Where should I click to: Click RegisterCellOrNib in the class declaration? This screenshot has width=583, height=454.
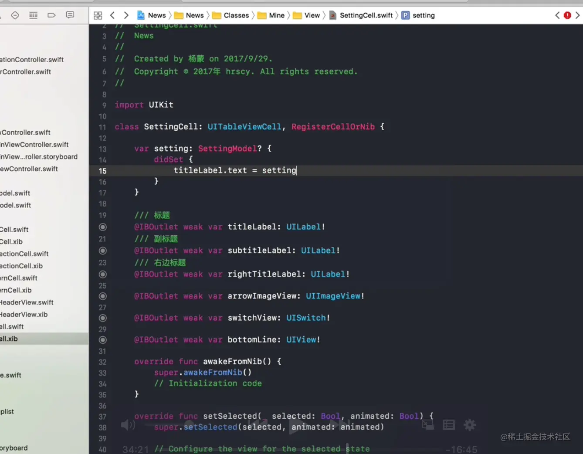pos(333,127)
